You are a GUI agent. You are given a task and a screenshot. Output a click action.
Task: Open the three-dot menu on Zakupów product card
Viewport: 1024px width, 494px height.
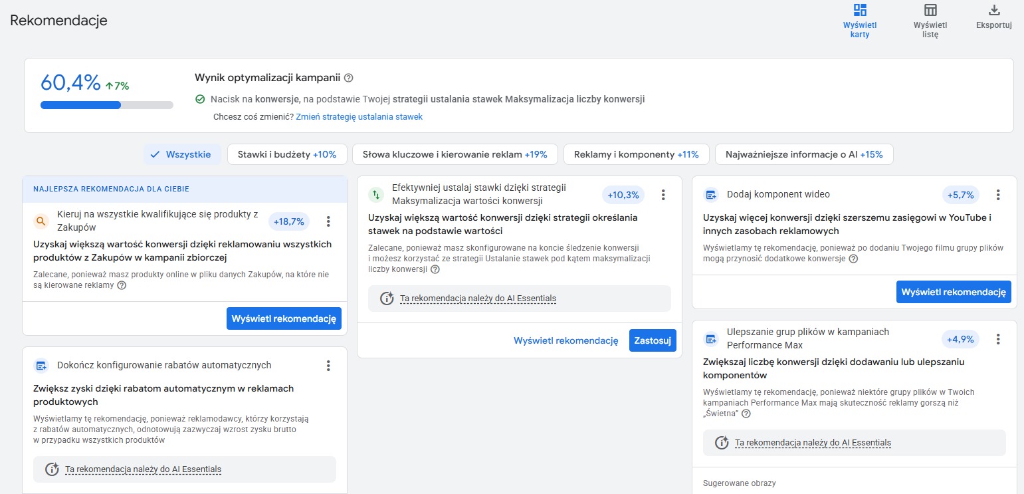click(328, 221)
